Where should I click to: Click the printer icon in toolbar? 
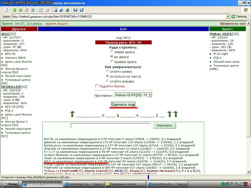tap(47, 10)
